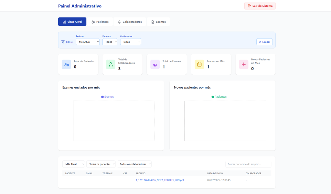Open the Colaborador filter dropdown

(131, 42)
